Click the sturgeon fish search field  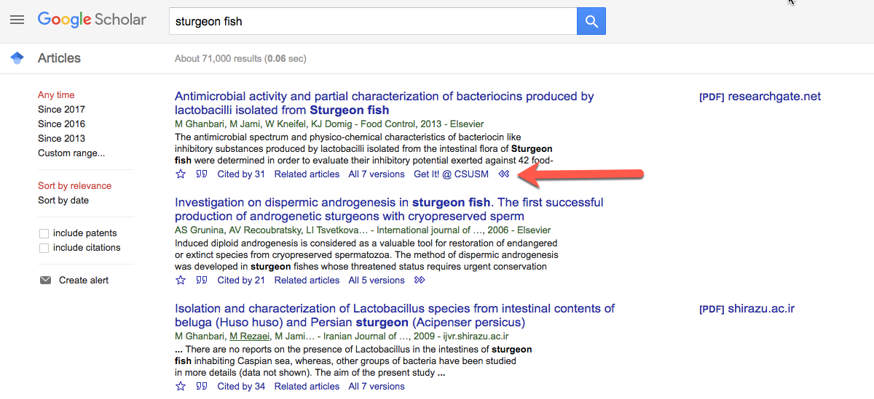coord(373,21)
